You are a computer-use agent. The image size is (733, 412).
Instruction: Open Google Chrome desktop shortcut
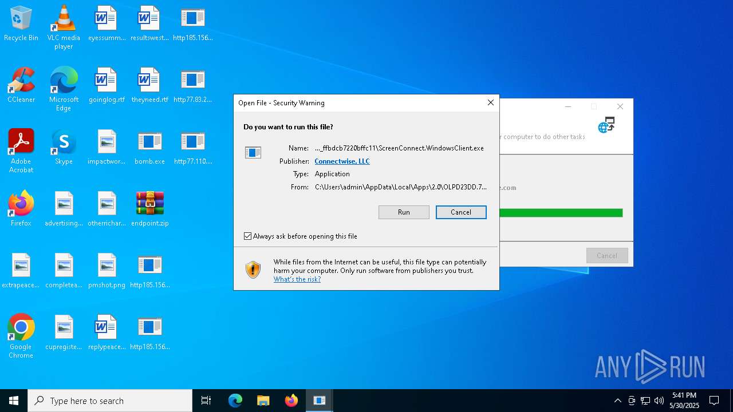[21, 336]
